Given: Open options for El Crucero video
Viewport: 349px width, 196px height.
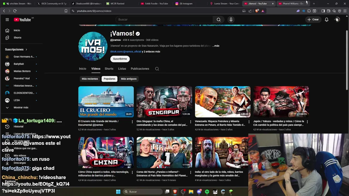Looking at the screenshot, I should 132,122.
